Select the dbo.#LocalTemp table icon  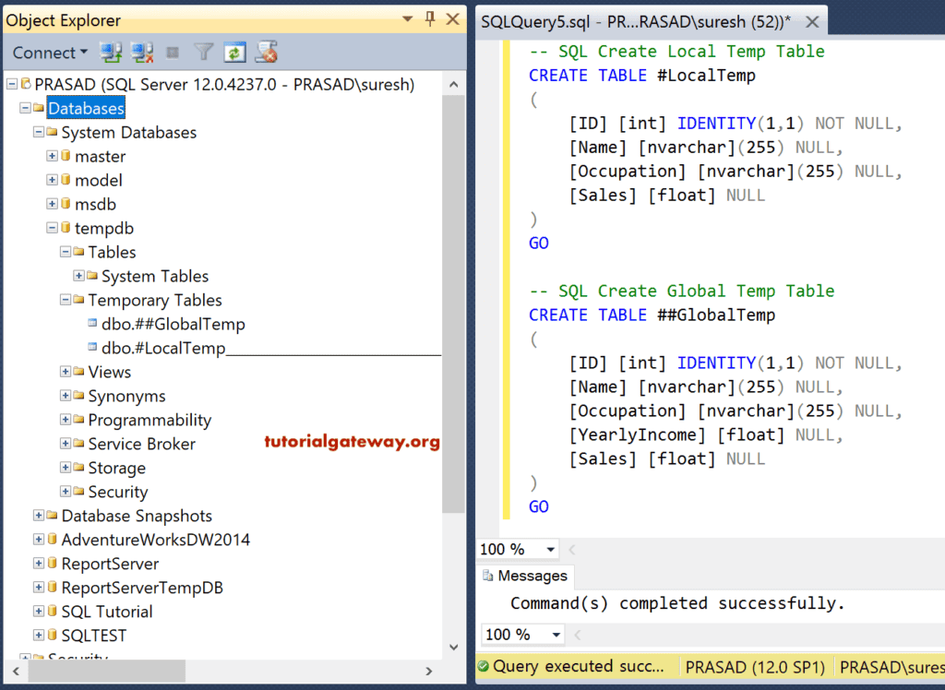coord(92,347)
